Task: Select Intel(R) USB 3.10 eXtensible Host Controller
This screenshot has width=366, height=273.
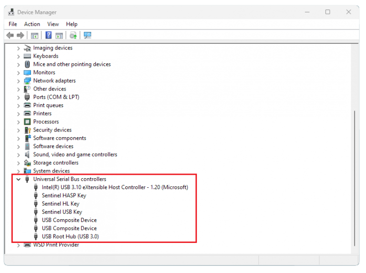Action: [x=115, y=187]
